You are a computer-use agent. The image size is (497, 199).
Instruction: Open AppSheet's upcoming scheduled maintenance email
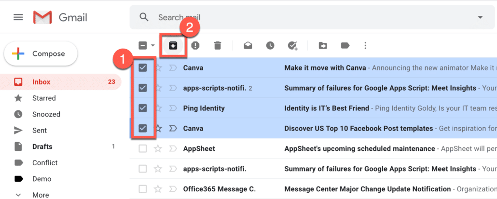(360, 149)
